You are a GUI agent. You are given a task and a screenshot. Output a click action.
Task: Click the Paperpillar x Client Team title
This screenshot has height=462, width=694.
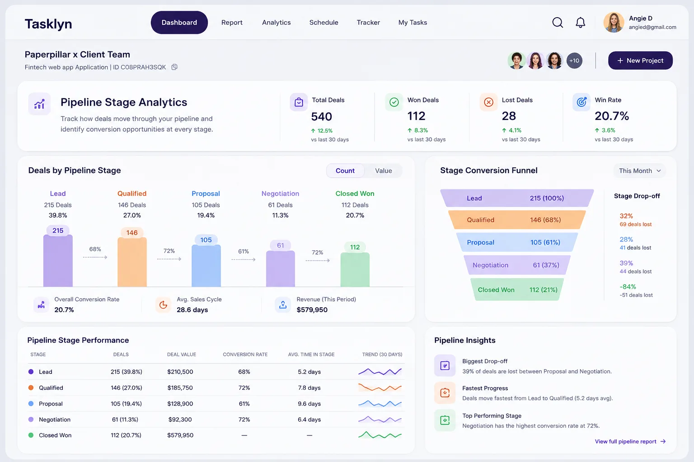(77, 55)
